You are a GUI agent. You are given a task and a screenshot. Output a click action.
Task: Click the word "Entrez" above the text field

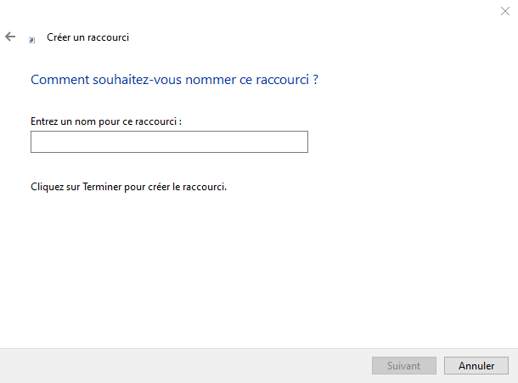pos(44,121)
